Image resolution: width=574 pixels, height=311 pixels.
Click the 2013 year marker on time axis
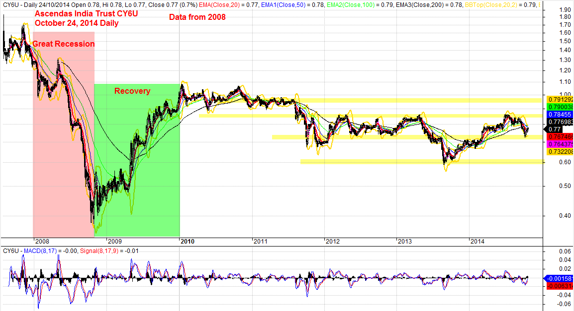pyautogui.click(x=405, y=241)
